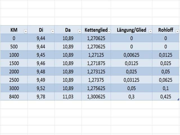Select the KM cell with value 3000
This screenshot has height=135, width=180.
click(x=14, y=88)
